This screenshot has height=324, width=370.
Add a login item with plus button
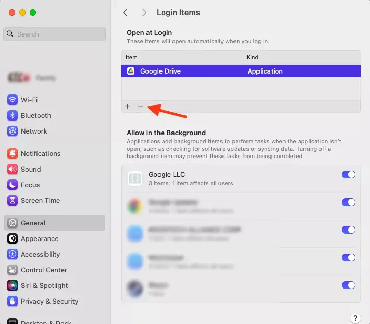coord(128,106)
